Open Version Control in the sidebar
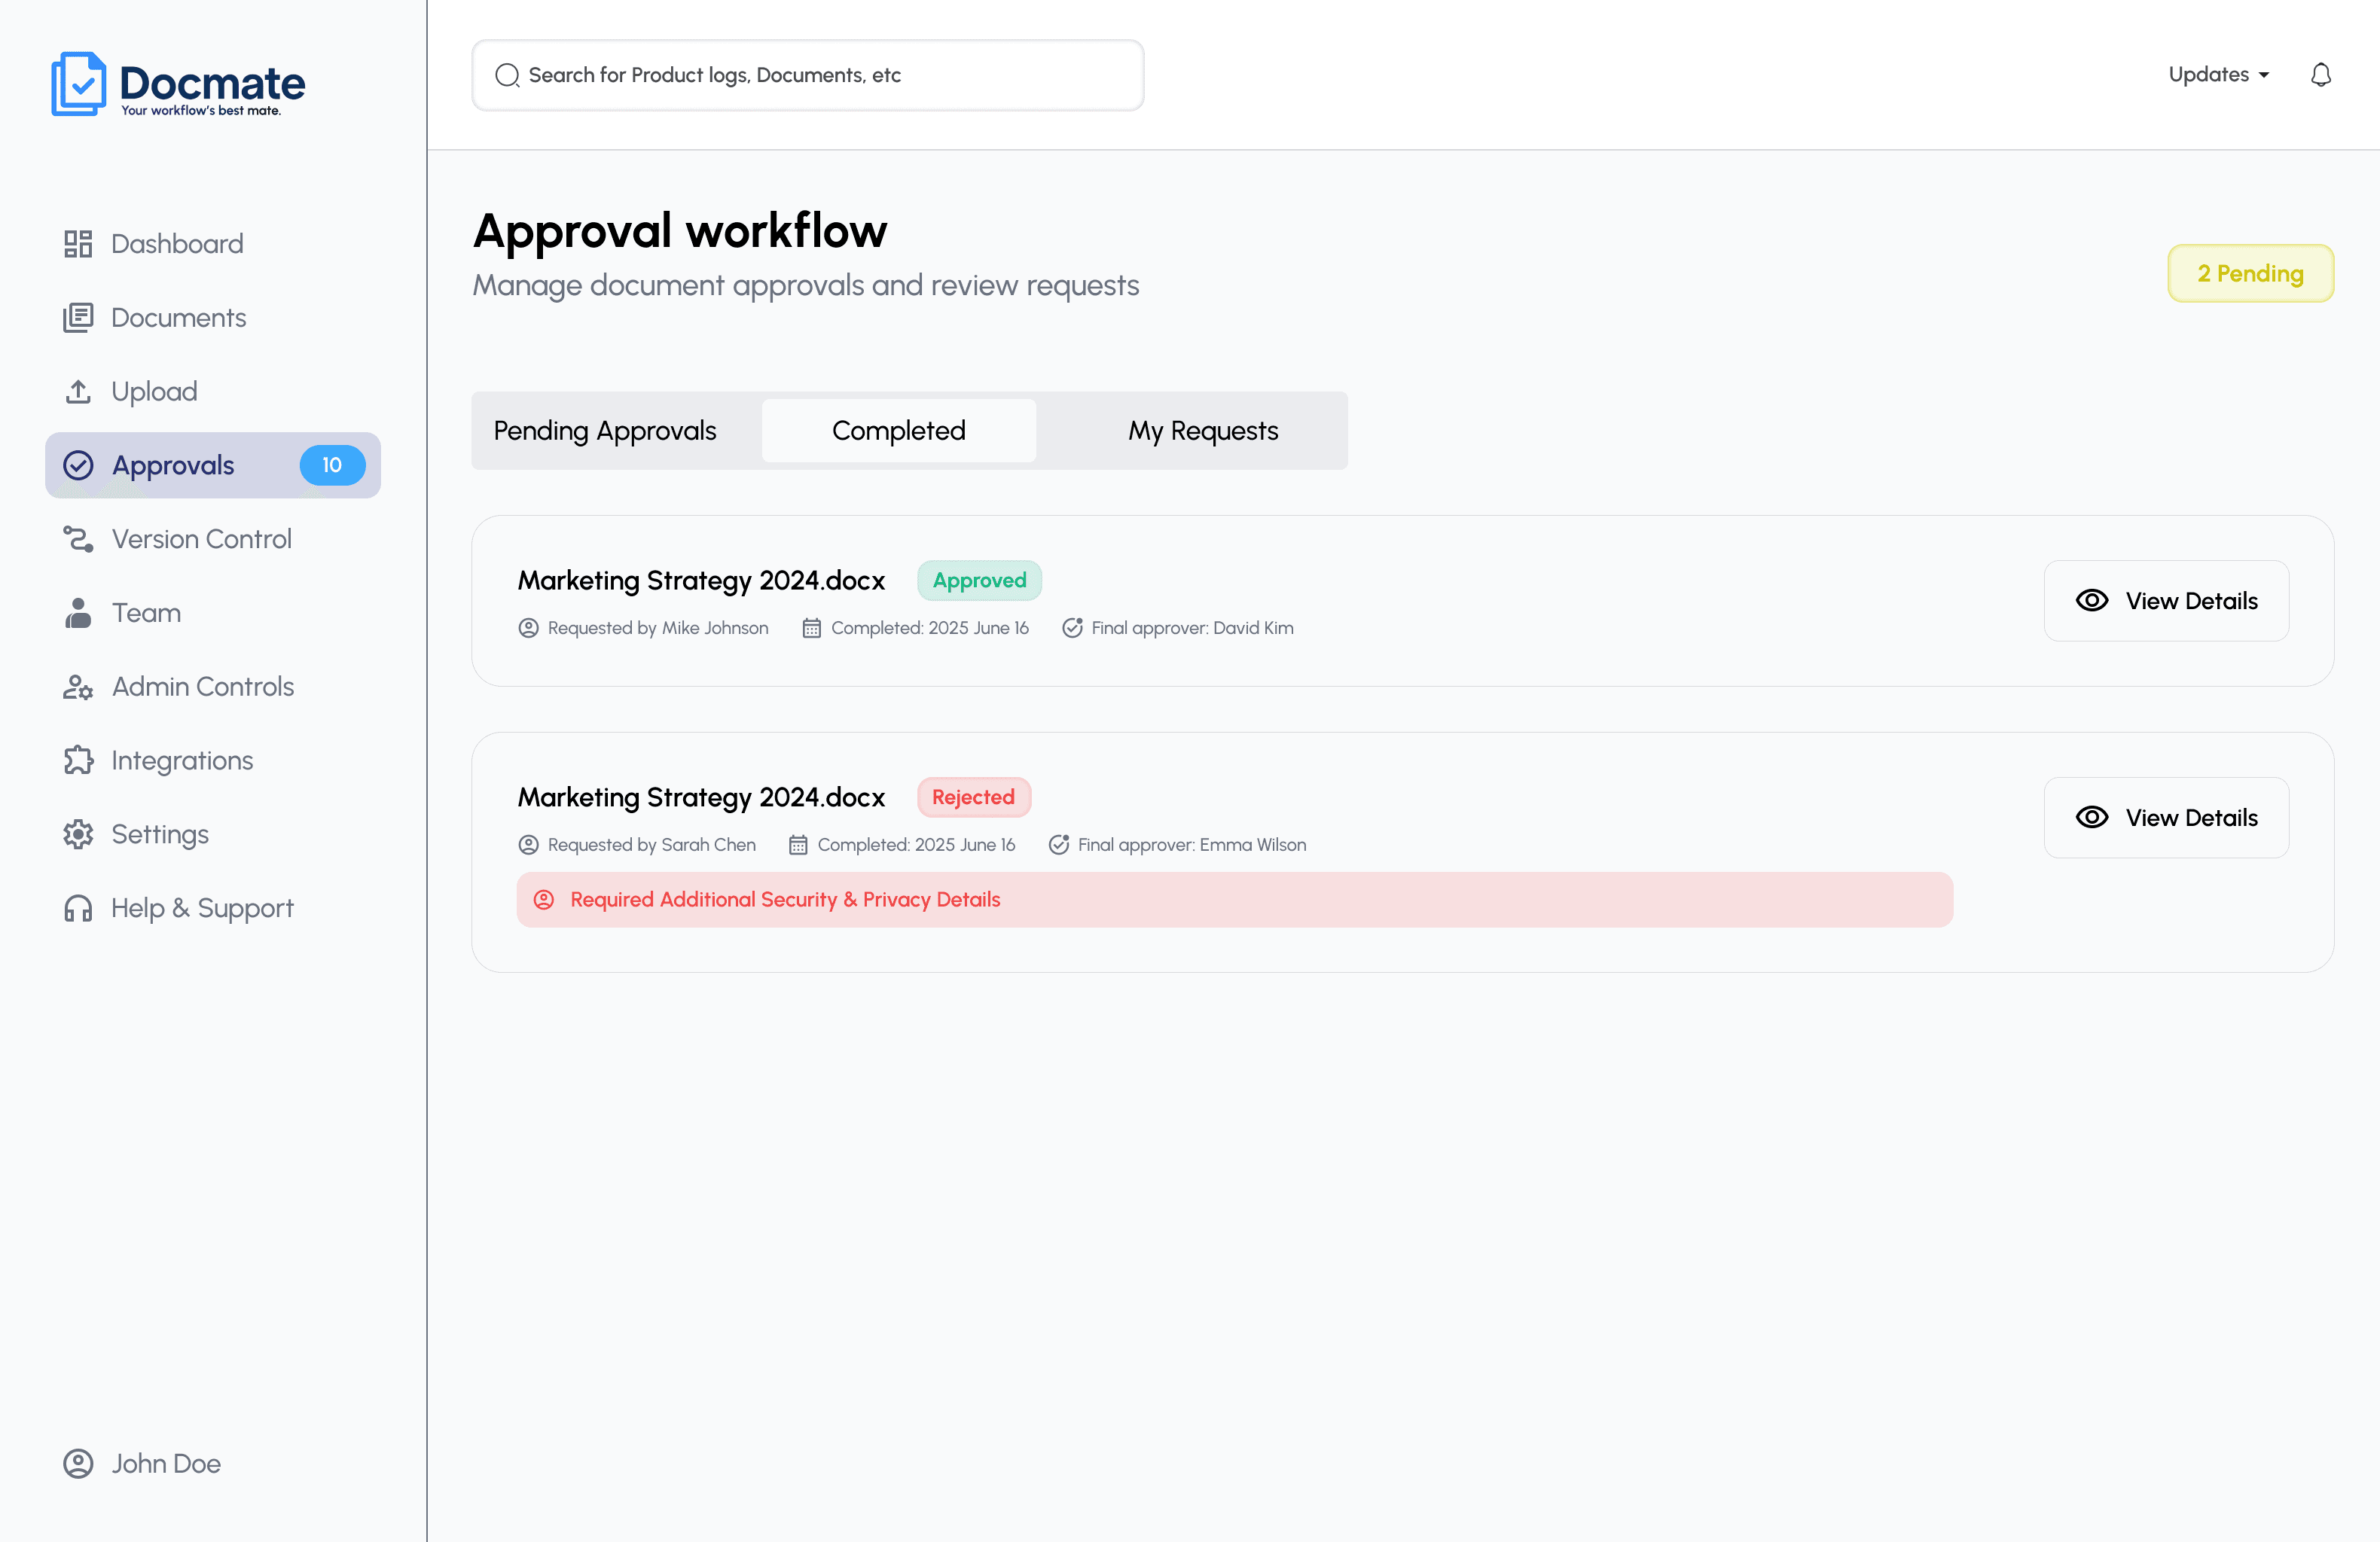This screenshot has width=2380, height=1542. tap(213, 539)
